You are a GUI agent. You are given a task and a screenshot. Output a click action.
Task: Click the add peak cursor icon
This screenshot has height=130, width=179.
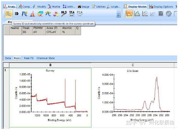point(24,14)
